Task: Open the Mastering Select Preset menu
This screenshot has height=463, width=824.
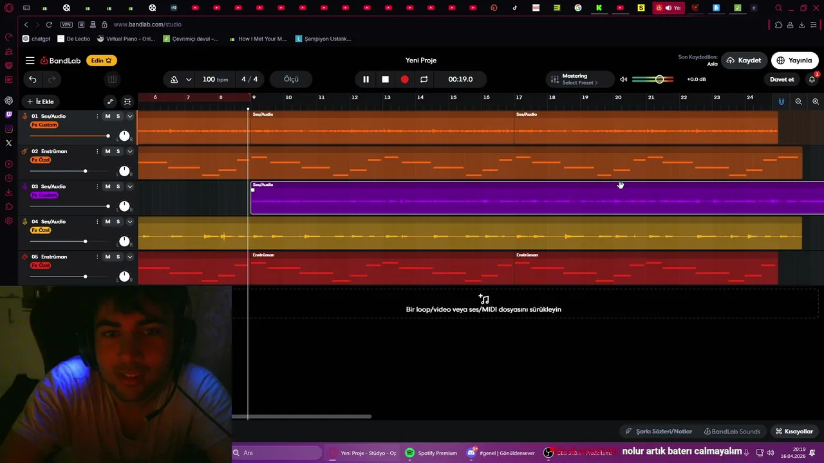Action: click(x=579, y=79)
